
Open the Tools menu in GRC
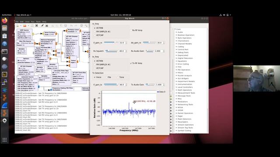[x=38, y=22]
